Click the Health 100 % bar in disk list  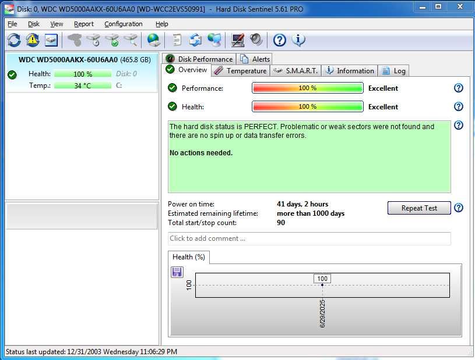pos(83,74)
